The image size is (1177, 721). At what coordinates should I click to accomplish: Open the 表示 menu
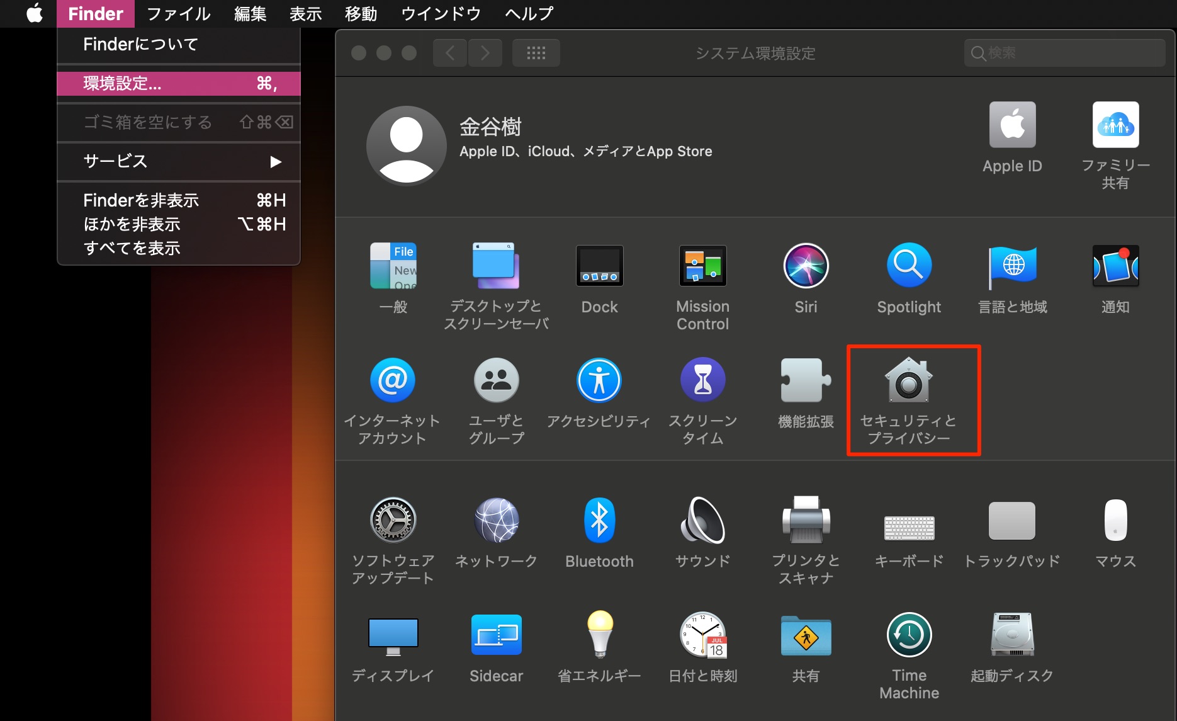point(306,13)
